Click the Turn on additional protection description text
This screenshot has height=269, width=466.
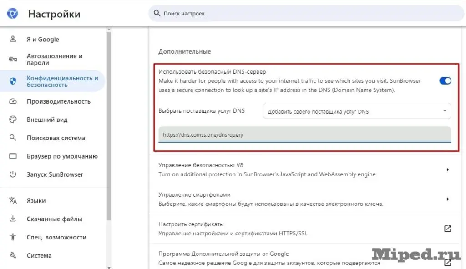[267, 174]
